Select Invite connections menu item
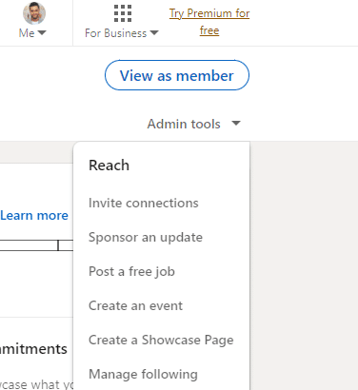The width and height of the screenshot is (358, 390). click(144, 203)
